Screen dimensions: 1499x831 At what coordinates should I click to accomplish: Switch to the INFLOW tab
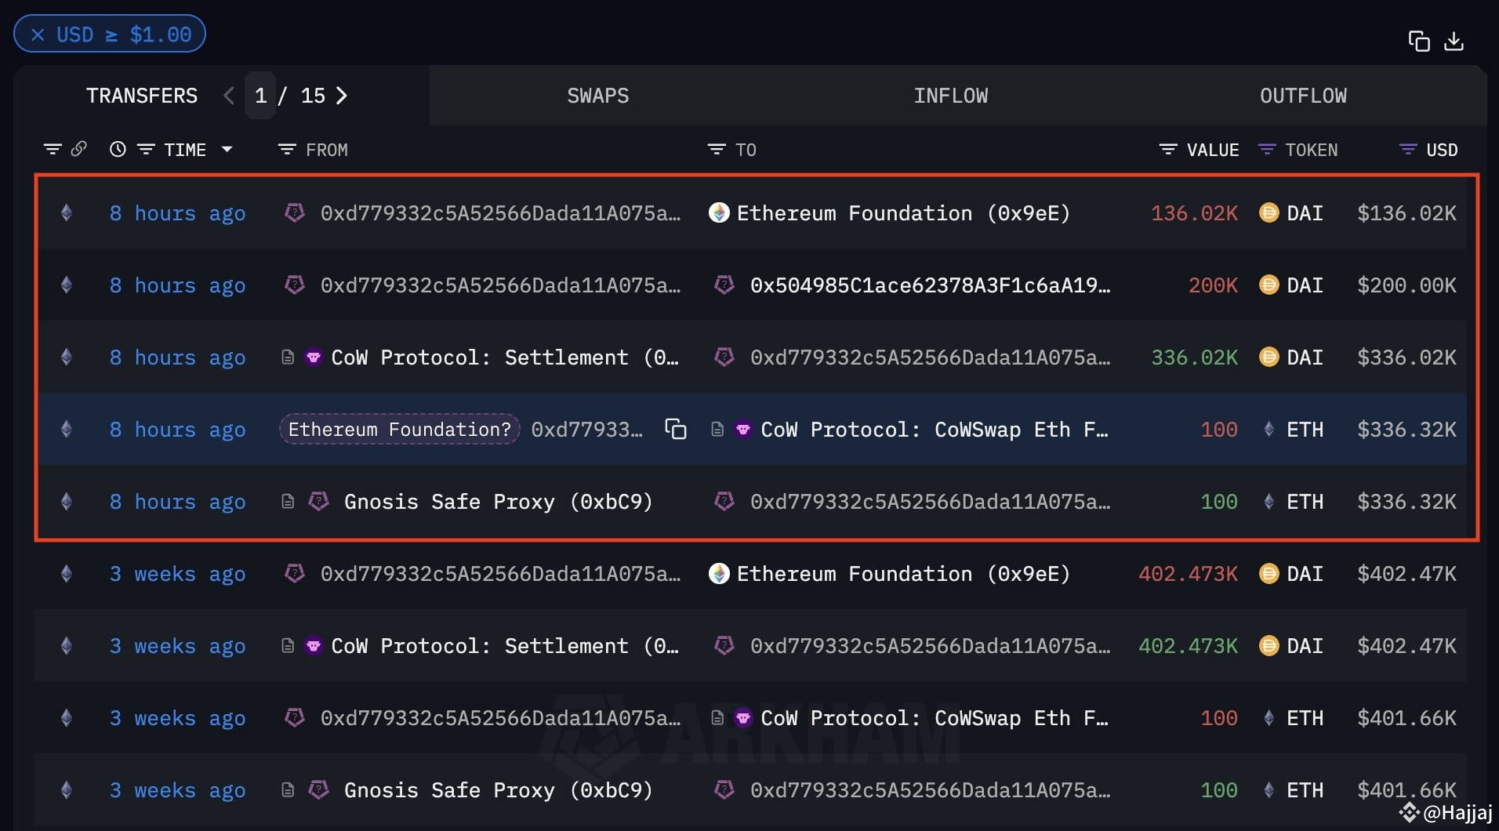(951, 96)
